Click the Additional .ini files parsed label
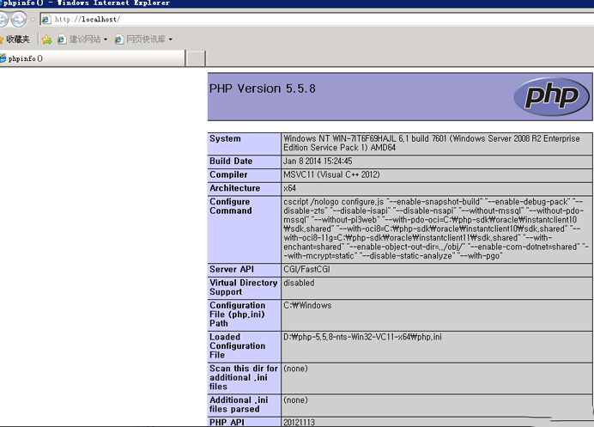The height and width of the screenshot is (427, 594). (x=239, y=405)
